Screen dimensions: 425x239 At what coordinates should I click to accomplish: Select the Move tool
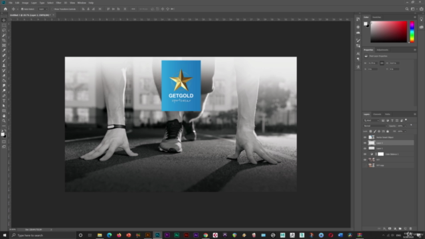click(4, 20)
